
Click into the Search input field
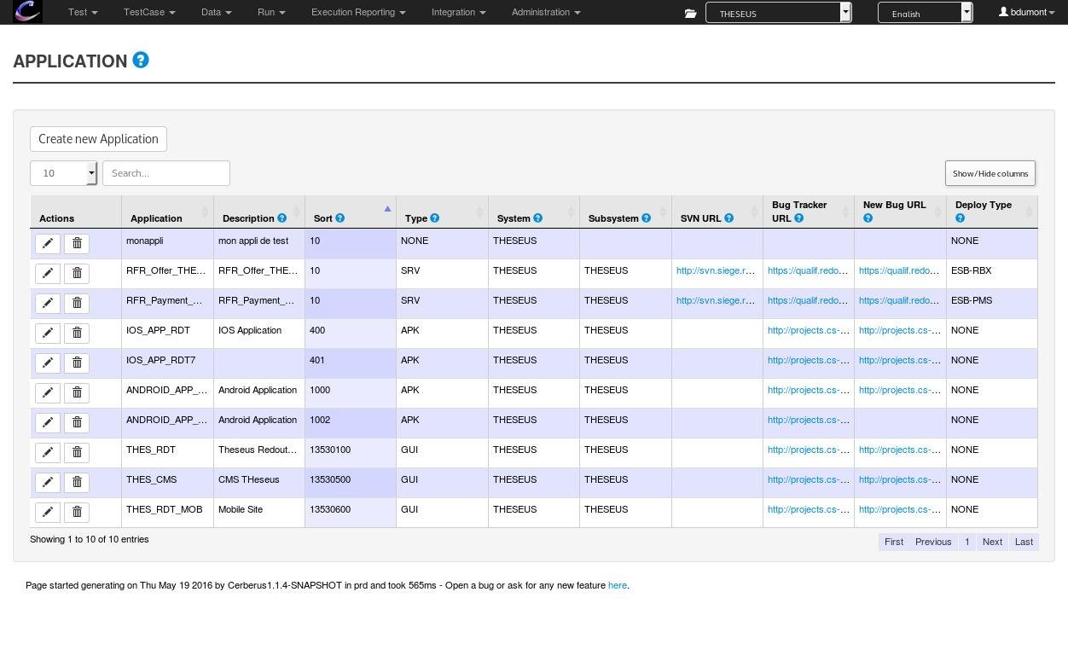[166, 173]
